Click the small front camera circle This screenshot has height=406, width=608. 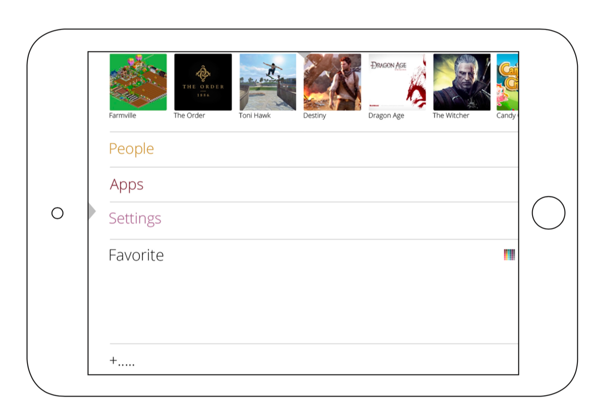pos(57,213)
